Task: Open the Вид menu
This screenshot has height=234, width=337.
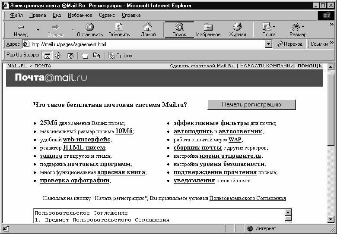Action: 57,15
